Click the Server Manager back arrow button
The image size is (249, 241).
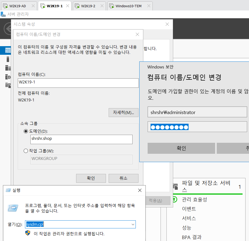(8, 29)
